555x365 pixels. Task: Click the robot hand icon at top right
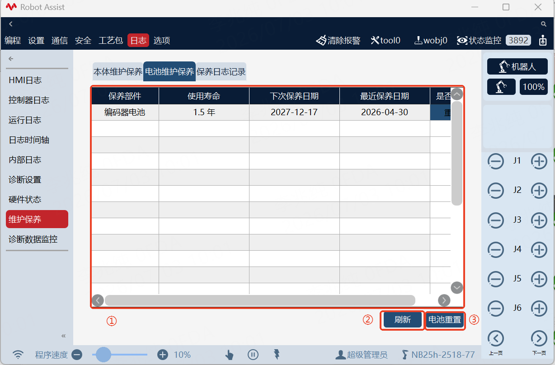543,40
